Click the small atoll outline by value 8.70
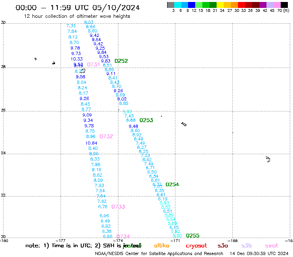The width and height of the screenshot is (293, 257). 83,71
